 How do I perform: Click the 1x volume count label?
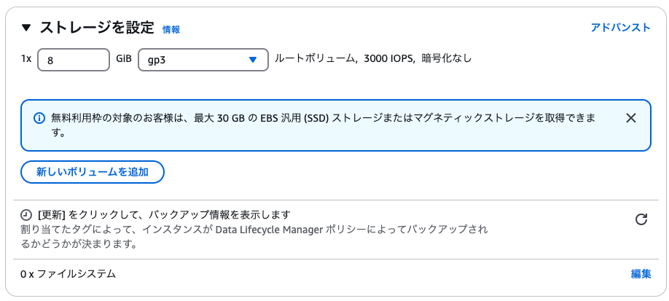point(26,59)
